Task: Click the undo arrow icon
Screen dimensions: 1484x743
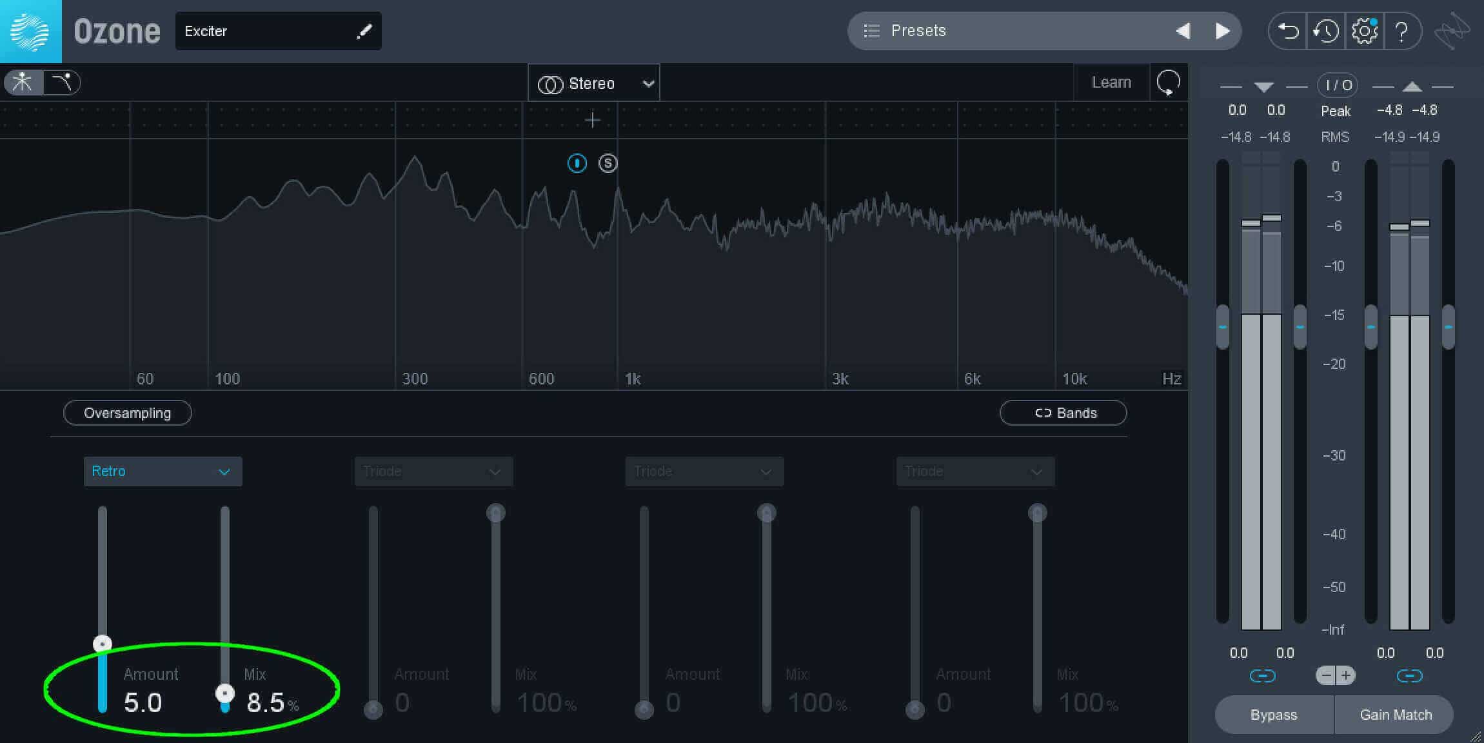Action: (1288, 31)
